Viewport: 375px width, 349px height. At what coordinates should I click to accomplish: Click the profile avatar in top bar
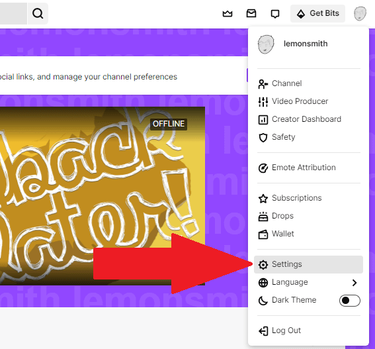pos(360,14)
